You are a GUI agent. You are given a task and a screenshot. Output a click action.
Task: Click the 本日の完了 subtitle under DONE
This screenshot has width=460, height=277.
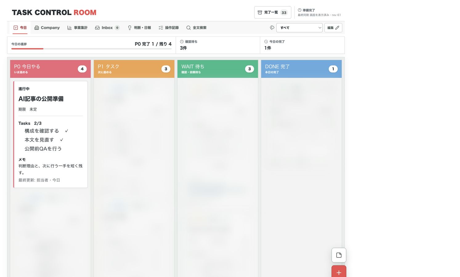[272, 72]
